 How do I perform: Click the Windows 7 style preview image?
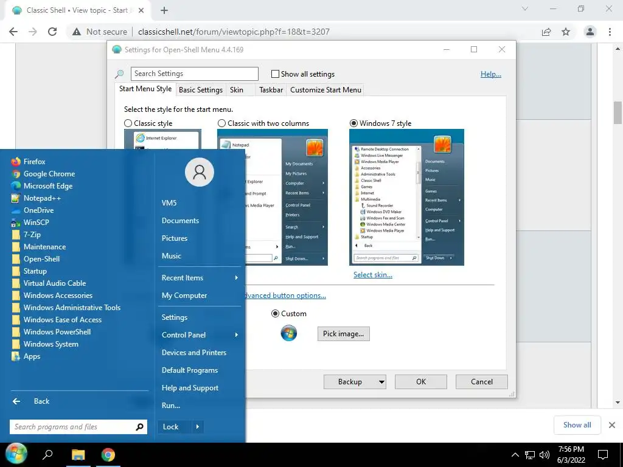point(406,198)
